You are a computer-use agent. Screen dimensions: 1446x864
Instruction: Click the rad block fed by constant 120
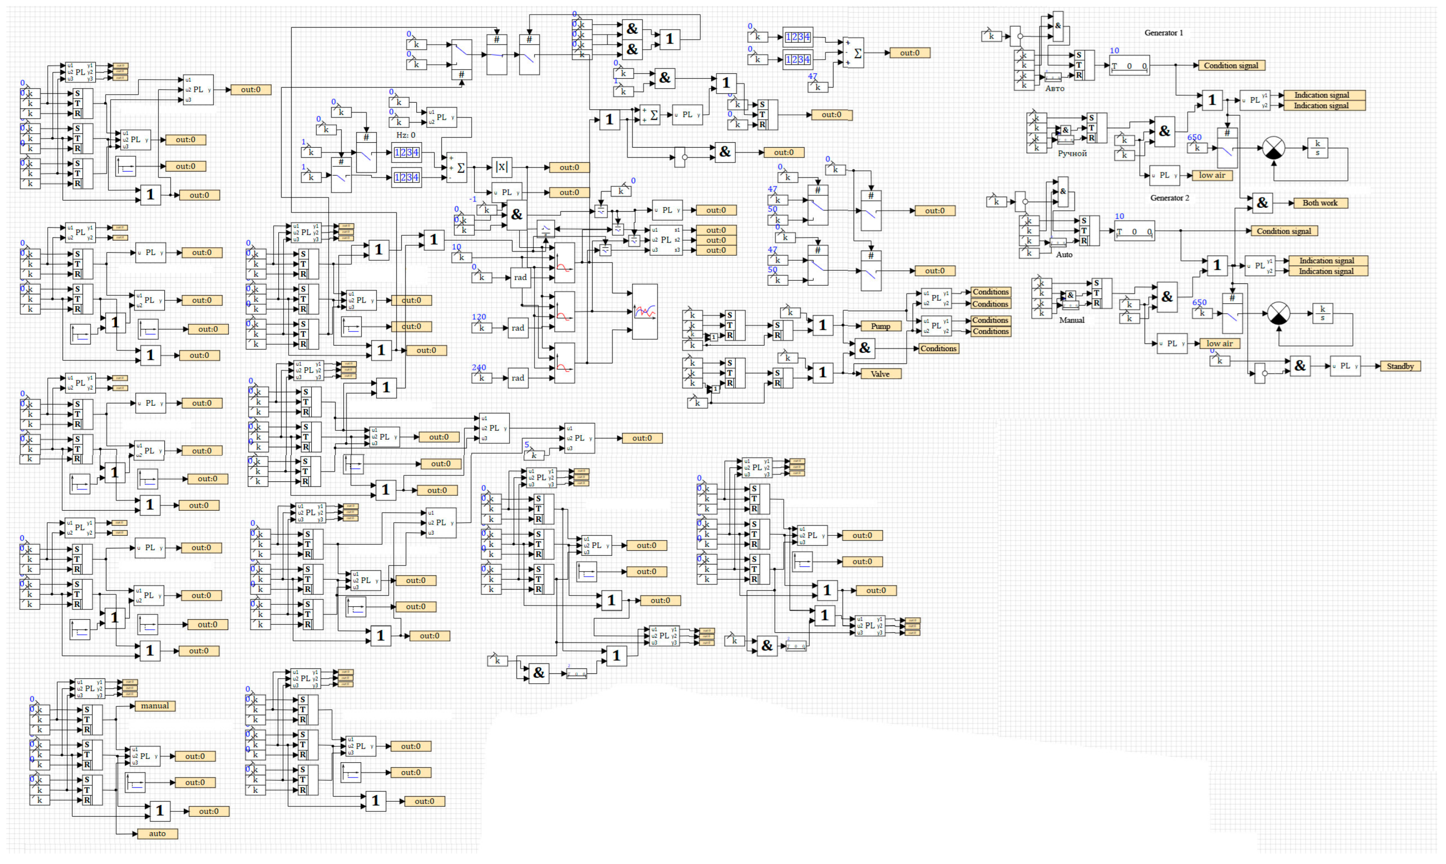[x=518, y=328]
